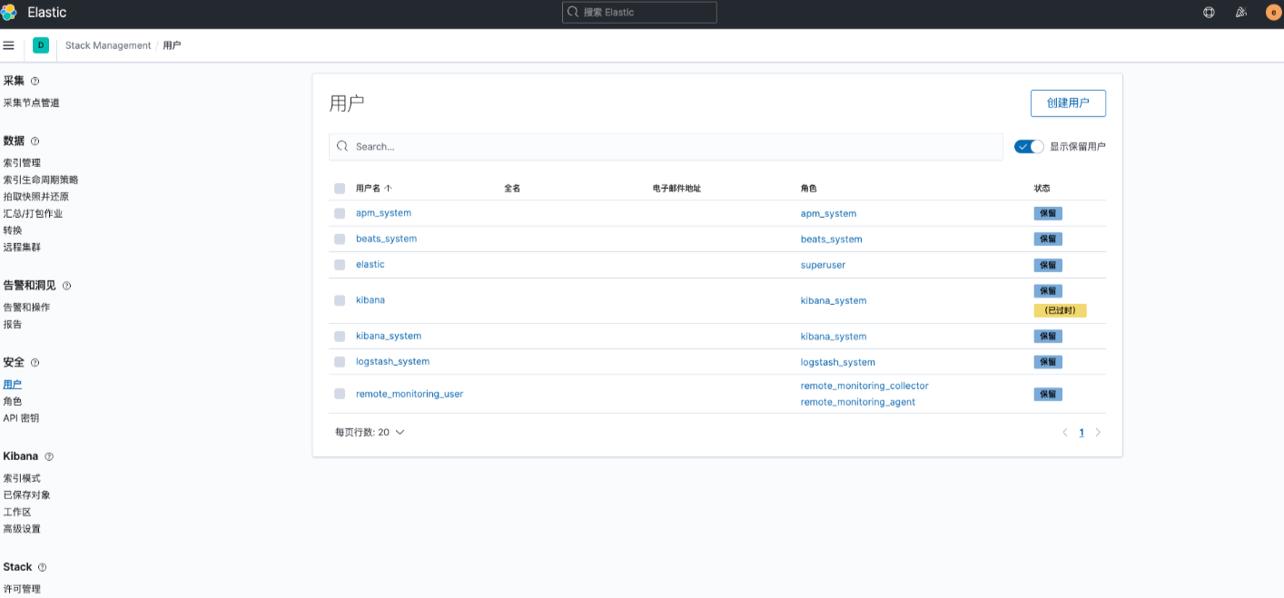Image resolution: width=1284 pixels, height=598 pixels.
Task: Open kibana_system user link
Action: click(x=389, y=337)
